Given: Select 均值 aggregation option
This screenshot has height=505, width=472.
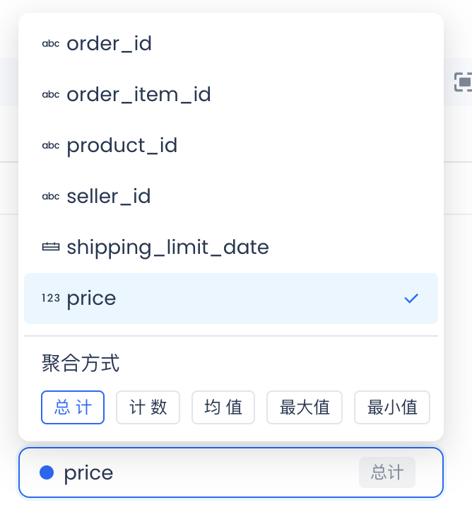Looking at the screenshot, I should click(x=223, y=407).
